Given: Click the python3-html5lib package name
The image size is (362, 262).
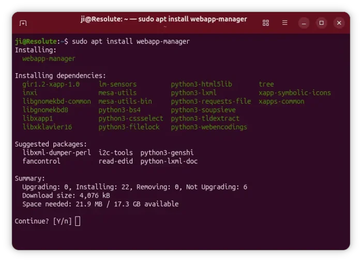Looking at the screenshot, I should click(201, 84).
